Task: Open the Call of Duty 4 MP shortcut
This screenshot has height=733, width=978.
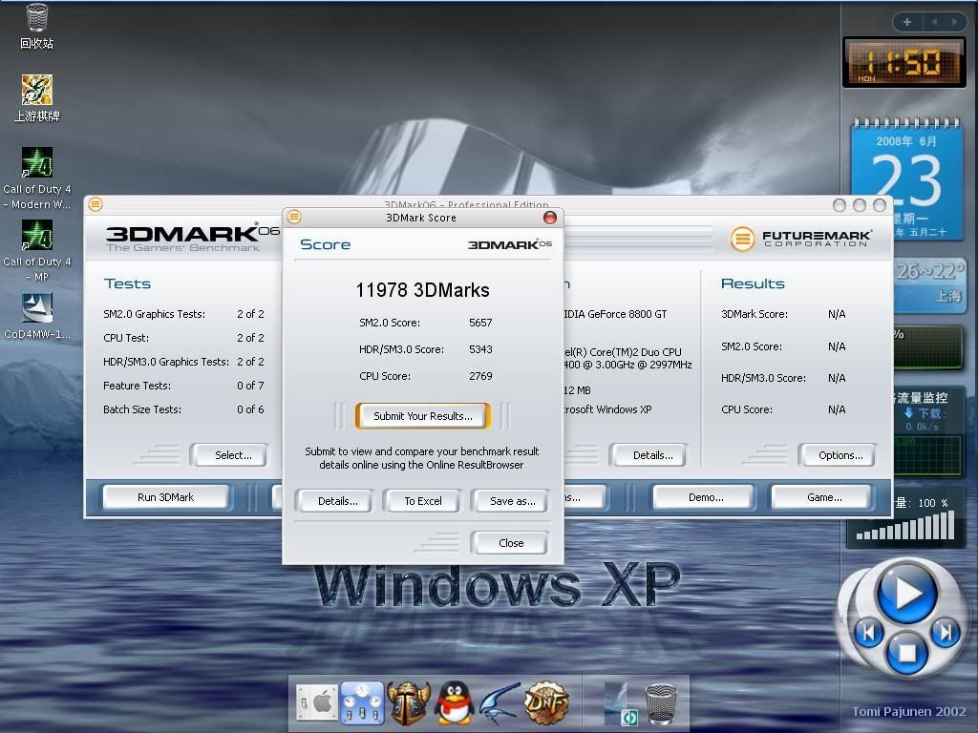Action: point(37,251)
